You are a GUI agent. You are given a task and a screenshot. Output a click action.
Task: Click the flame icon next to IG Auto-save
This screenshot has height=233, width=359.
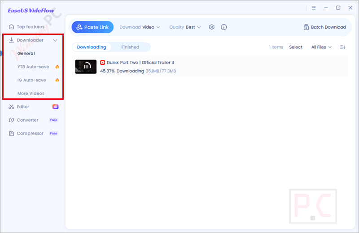click(x=57, y=80)
